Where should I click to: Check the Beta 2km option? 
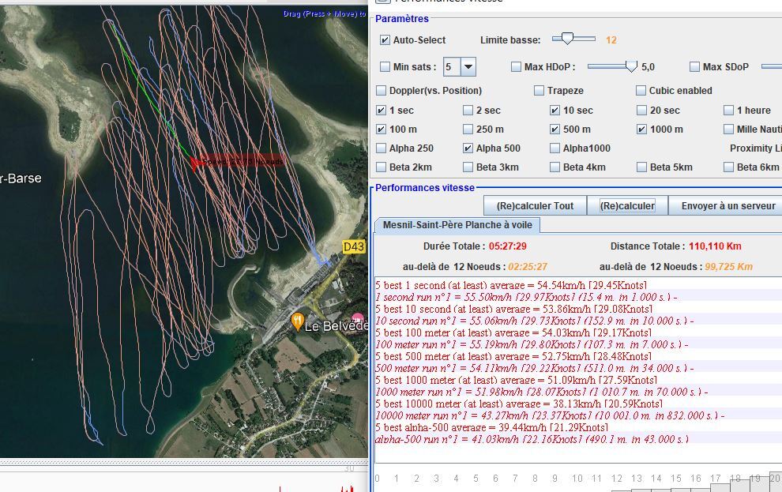pos(381,167)
